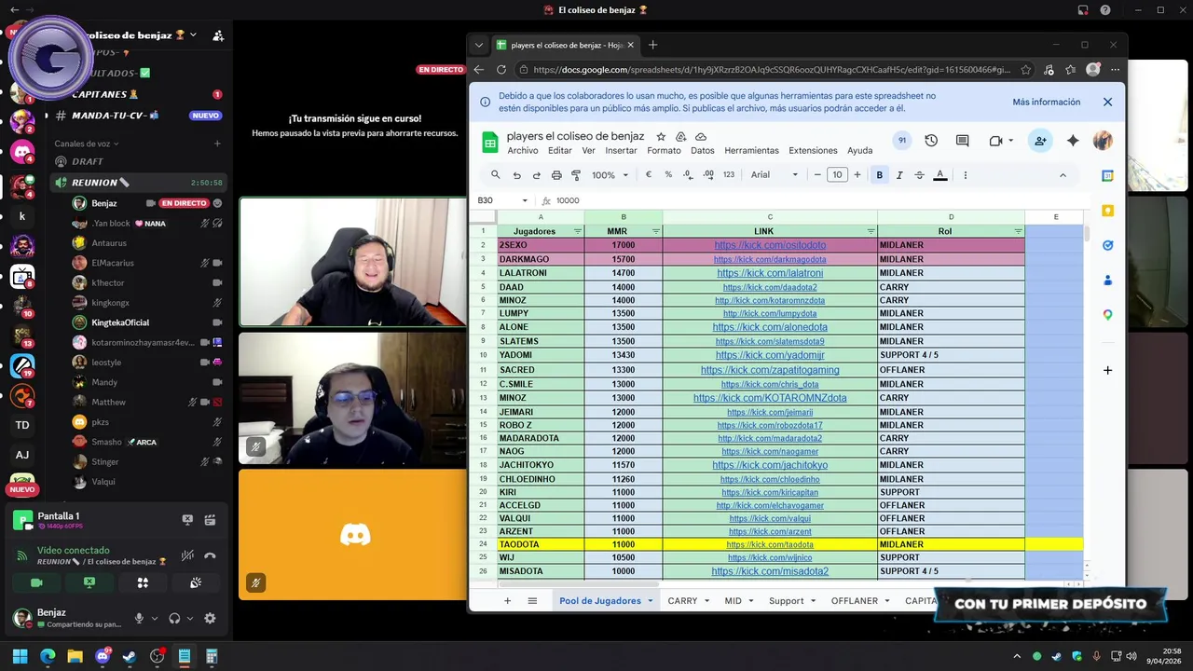Open the text color picker
Viewport: 1193px width, 671px height.
click(x=940, y=175)
